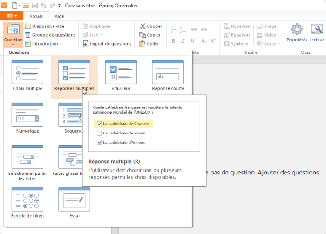This screenshot has height=234, width=326.
Task: Click the Réponse multiple (R) tooltip title
Action: point(114,161)
